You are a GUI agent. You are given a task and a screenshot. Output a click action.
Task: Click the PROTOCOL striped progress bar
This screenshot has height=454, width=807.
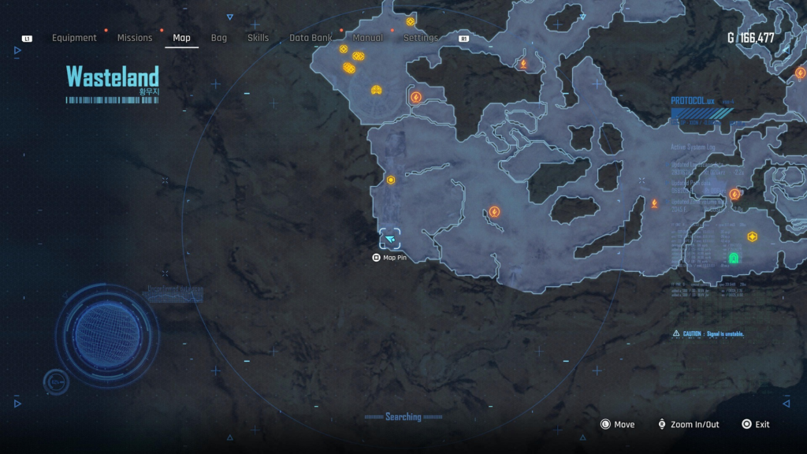click(x=701, y=113)
